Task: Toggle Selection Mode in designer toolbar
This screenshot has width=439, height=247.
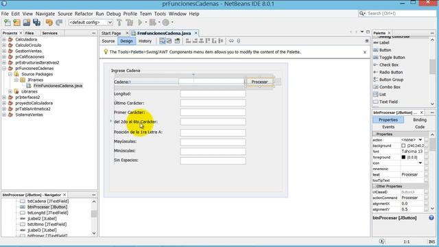Action: click(163, 41)
